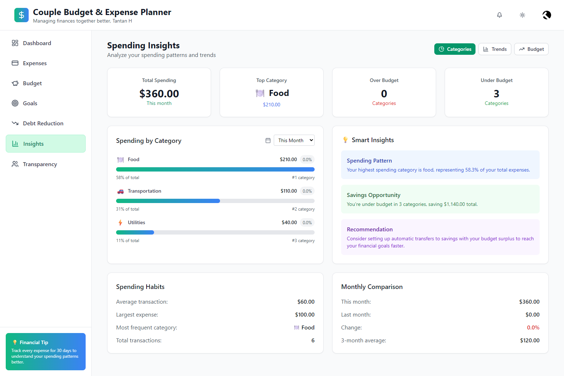The height and width of the screenshot is (376, 564).
Task: Switch to the Budget insights view
Action: pos(531,49)
